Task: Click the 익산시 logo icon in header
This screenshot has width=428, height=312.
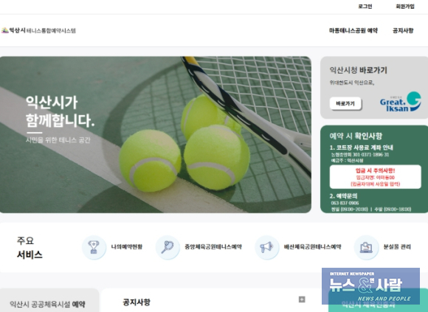Action: point(5,30)
